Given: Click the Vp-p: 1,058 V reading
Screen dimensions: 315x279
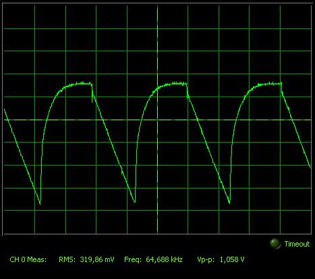Looking at the screenshot, I should (x=221, y=259).
